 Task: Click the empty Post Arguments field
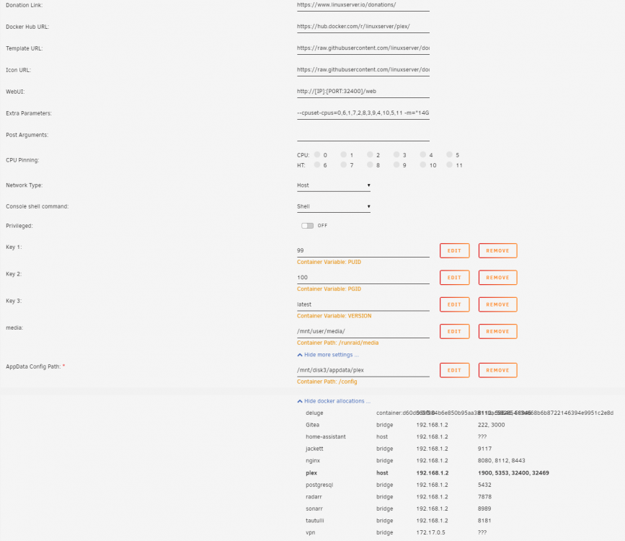363,135
